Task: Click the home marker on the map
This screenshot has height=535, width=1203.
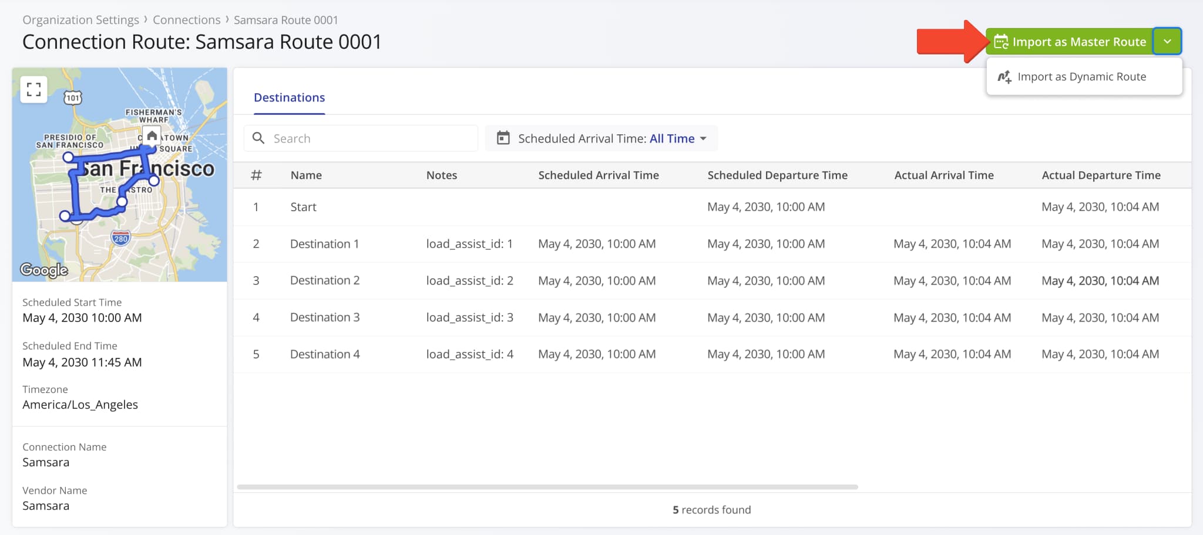Action: (152, 136)
